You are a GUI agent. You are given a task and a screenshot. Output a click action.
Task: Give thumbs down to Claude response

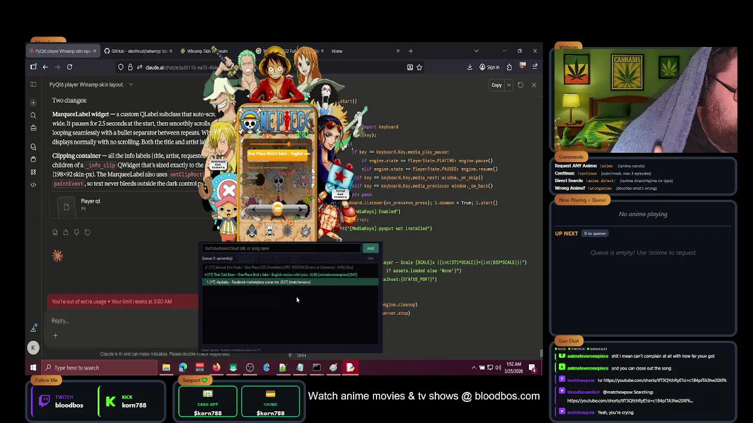[x=76, y=232]
